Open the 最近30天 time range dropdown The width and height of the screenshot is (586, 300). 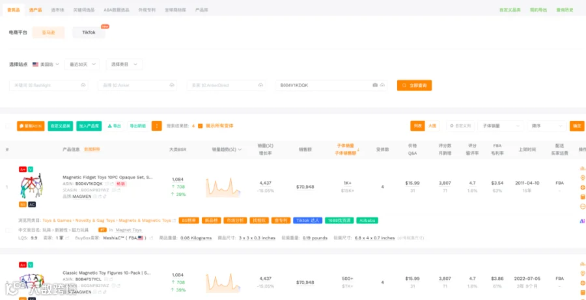tap(82, 64)
